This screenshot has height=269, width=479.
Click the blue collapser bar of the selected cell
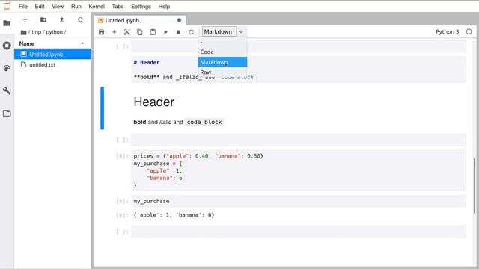point(103,108)
